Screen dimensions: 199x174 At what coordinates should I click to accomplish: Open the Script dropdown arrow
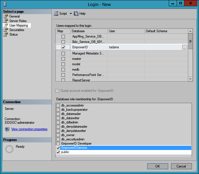click(71, 14)
